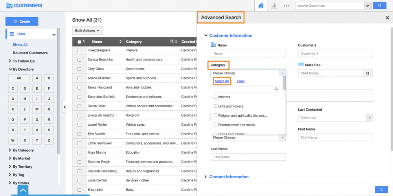This screenshot has height=196, width=393.
Task: Click the blue search magnifier button at top
Action: pos(379,5)
